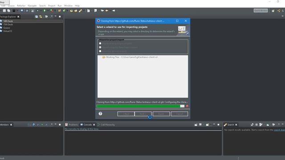The width and height of the screenshot is (285, 160).
Task: Close the Package Explorer tab
Action: (18, 17)
